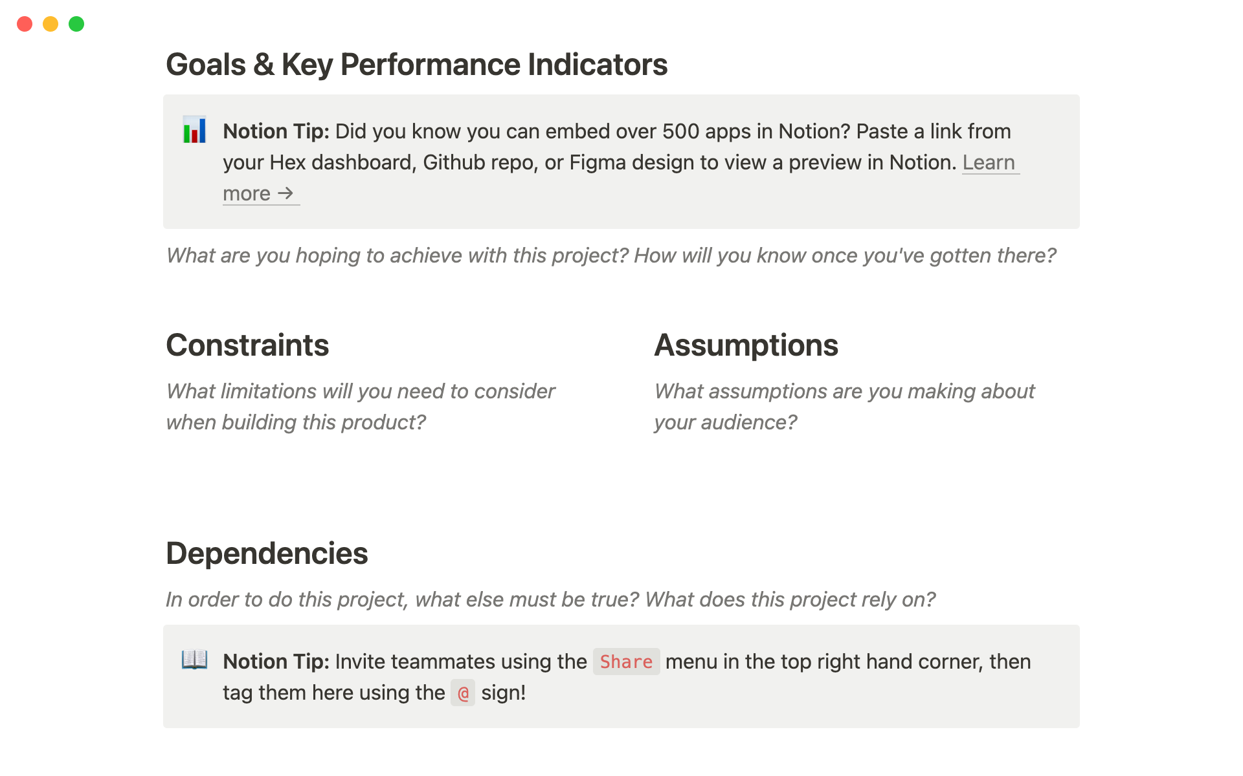Screen dimensions: 1243x776
Task: Open the 'Learn more' link
Action: 988,162
